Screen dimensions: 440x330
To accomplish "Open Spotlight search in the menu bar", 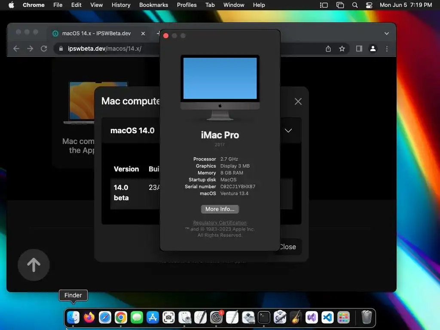I will 354,5.
